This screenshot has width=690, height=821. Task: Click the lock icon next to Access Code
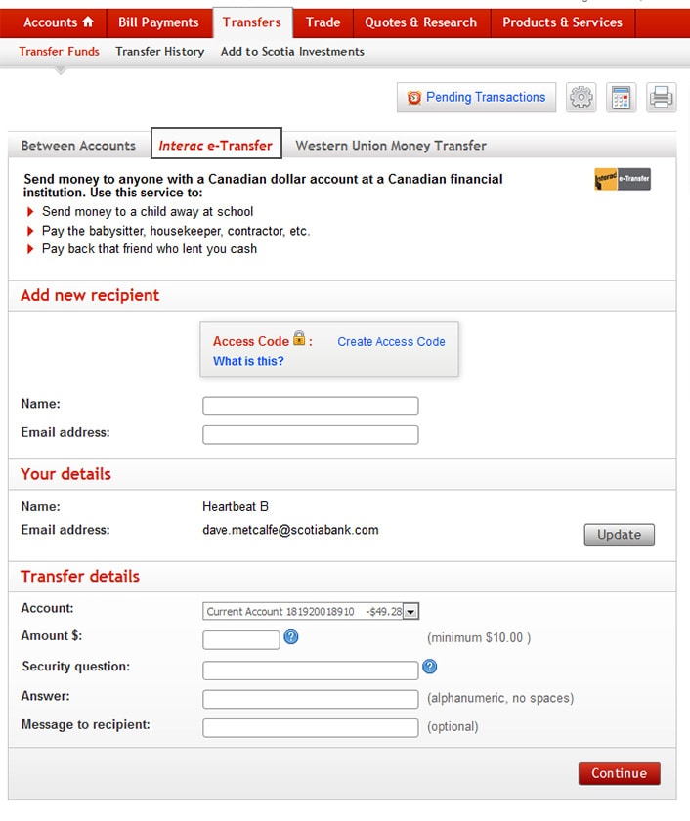(299, 340)
